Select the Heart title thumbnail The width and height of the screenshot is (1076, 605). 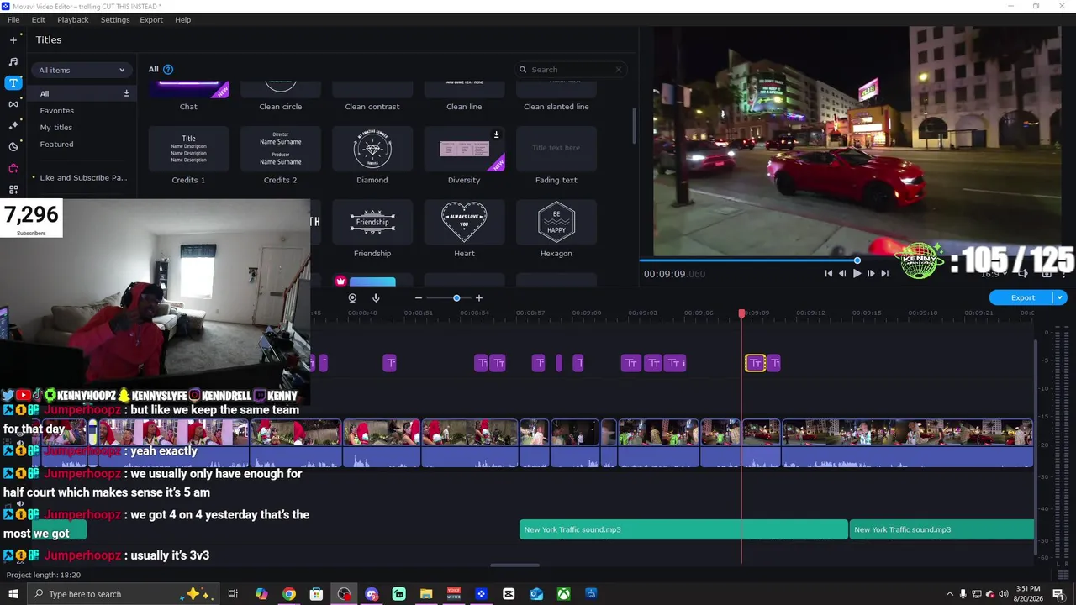tap(464, 222)
